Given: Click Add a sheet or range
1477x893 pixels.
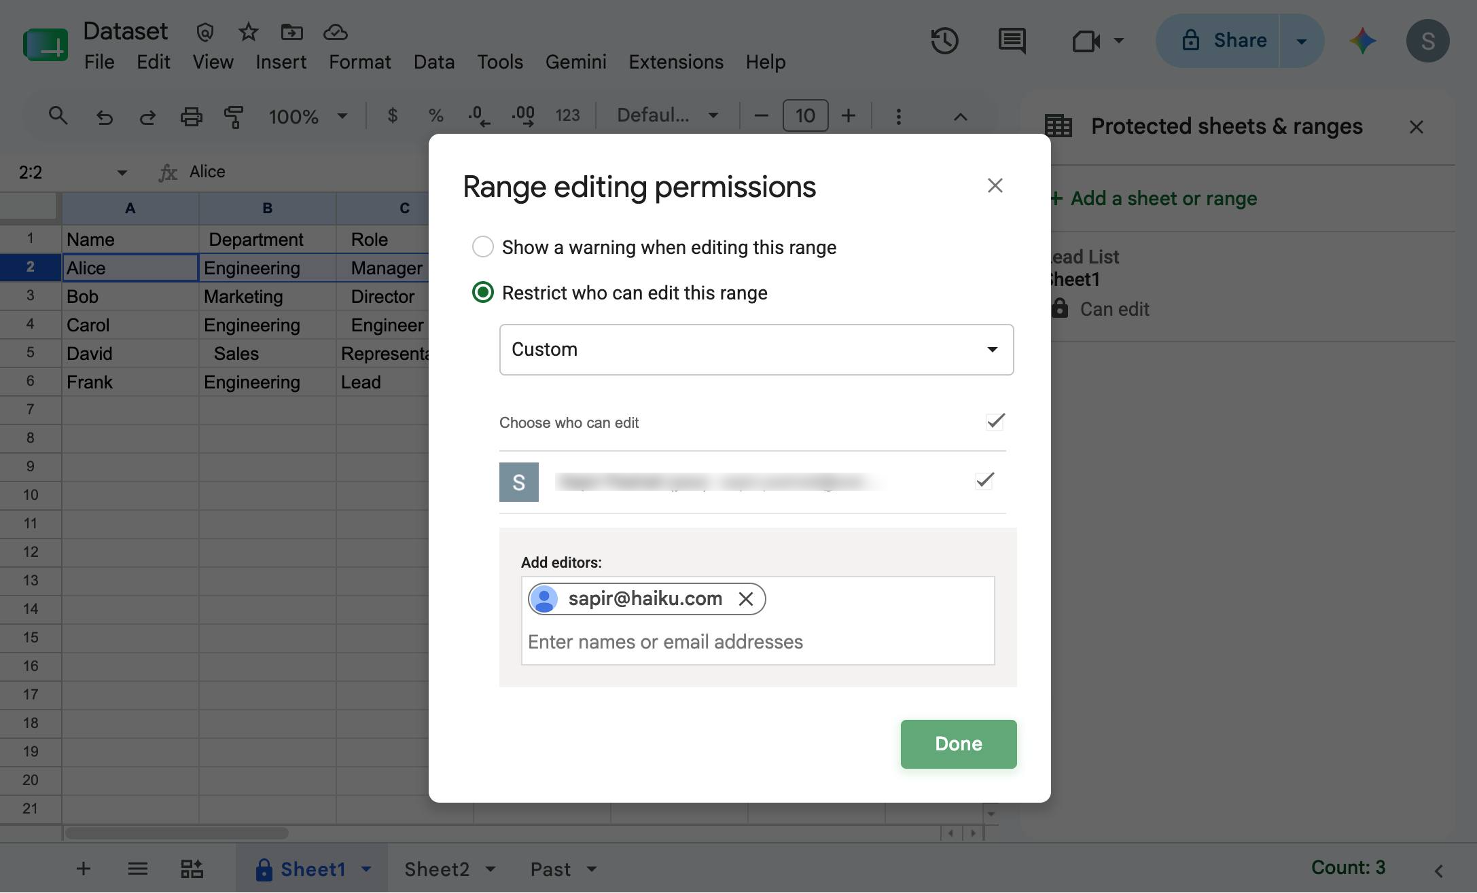Looking at the screenshot, I should 1154,199.
